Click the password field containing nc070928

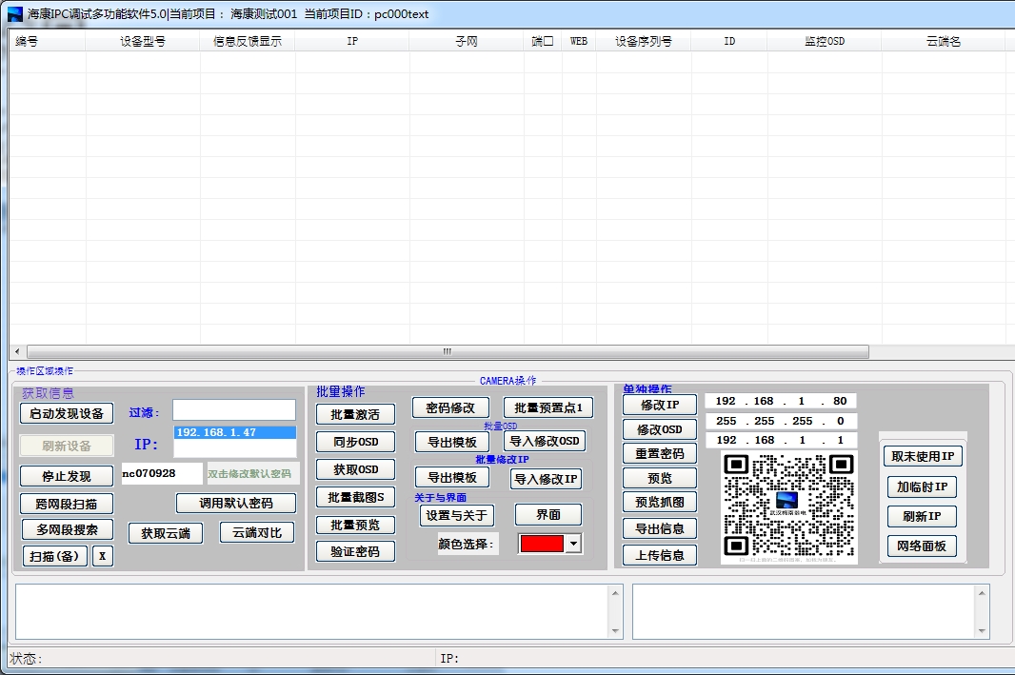162,473
